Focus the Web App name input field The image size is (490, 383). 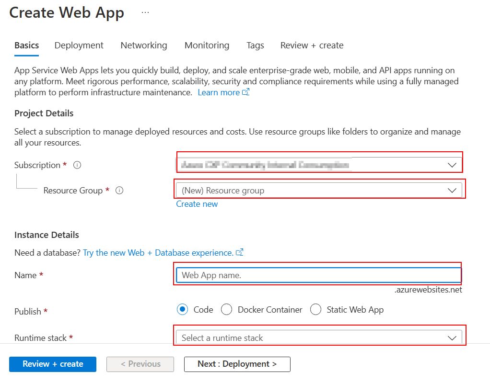pyautogui.click(x=318, y=275)
